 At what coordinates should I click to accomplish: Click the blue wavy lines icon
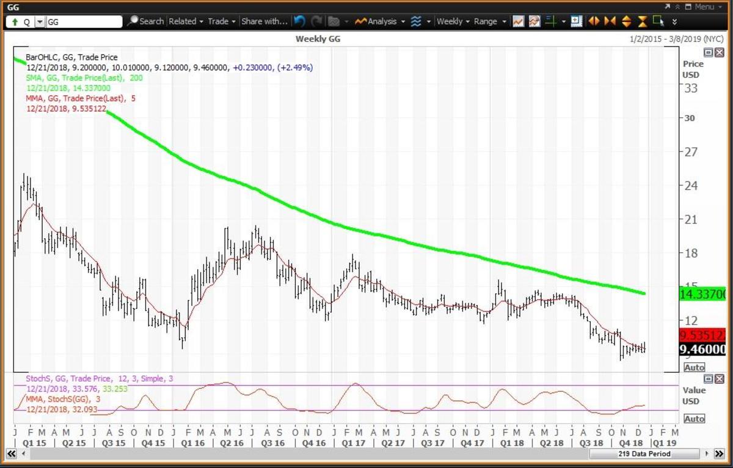point(416,21)
